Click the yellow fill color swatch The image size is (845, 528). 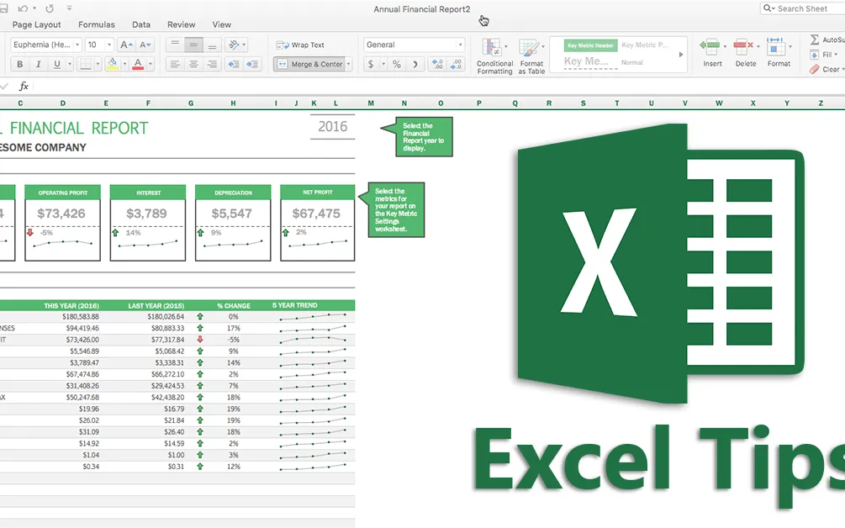[x=113, y=64]
